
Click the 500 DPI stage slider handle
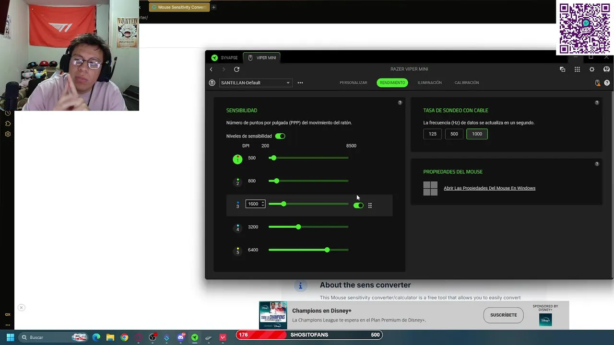273,158
